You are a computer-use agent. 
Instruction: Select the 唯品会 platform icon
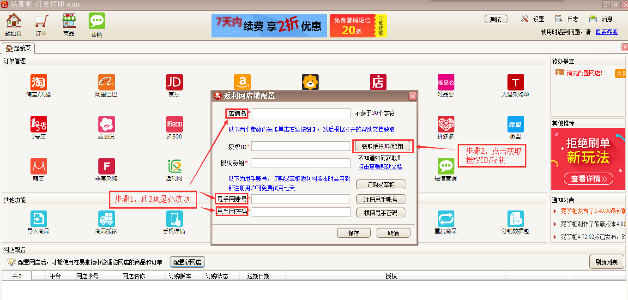[446, 82]
